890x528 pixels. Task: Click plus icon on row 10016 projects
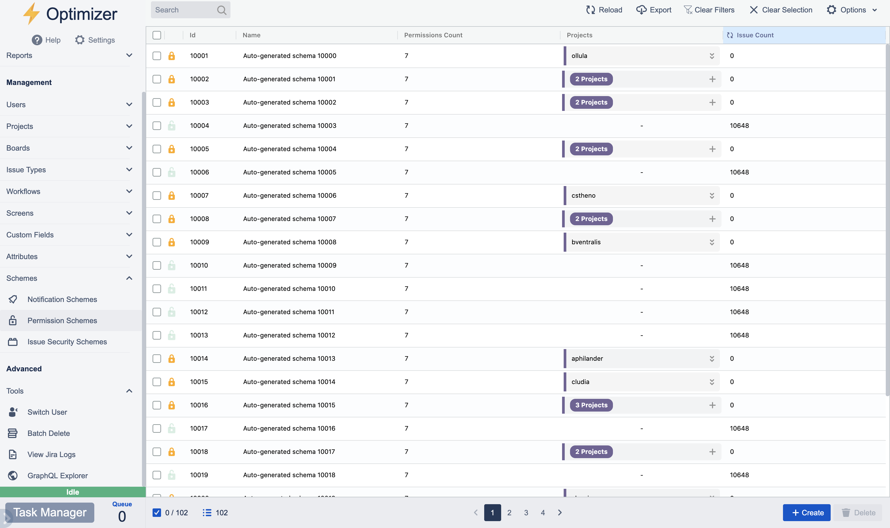click(712, 405)
